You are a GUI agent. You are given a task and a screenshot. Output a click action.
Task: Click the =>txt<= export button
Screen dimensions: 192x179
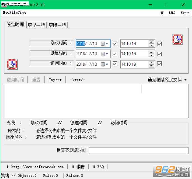click(77, 80)
